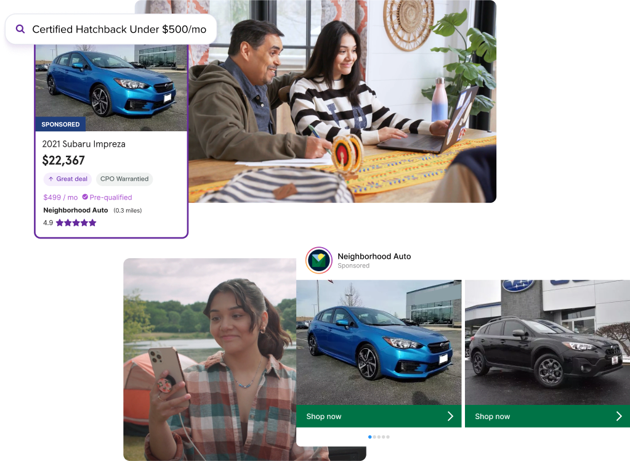Click the chevron arrow on first Shop now bar
Screen dimensions: 630x461
[x=450, y=417]
